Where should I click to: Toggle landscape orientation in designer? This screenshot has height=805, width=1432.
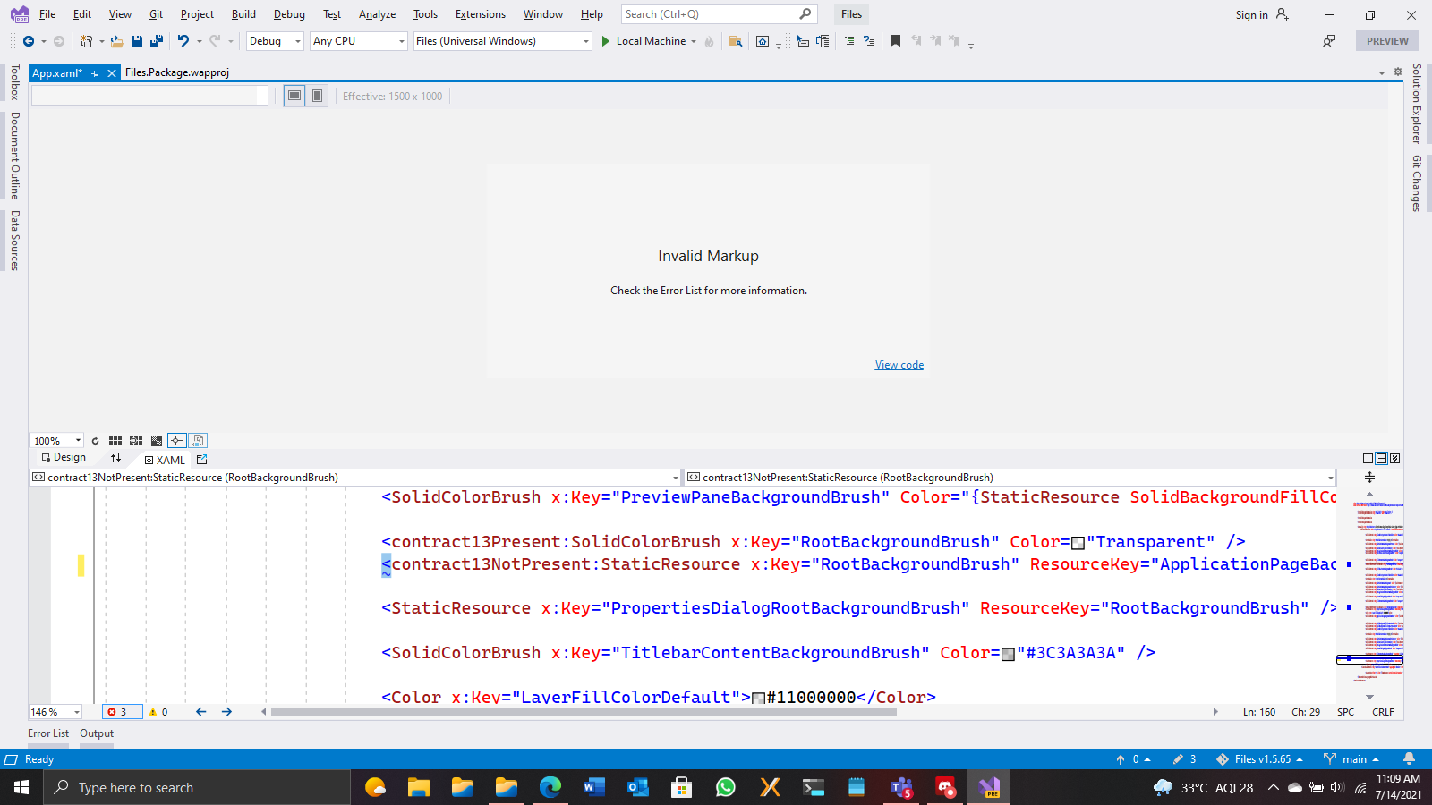(294, 96)
